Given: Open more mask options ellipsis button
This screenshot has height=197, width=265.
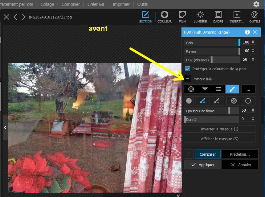Looking at the screenshot, I should pyautogui.click(x=248, y=89).
